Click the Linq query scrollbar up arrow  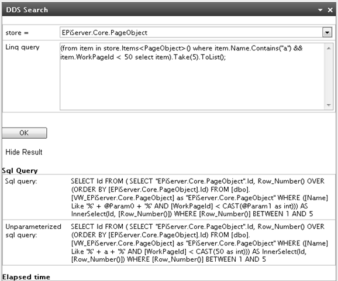pos(329,49)
